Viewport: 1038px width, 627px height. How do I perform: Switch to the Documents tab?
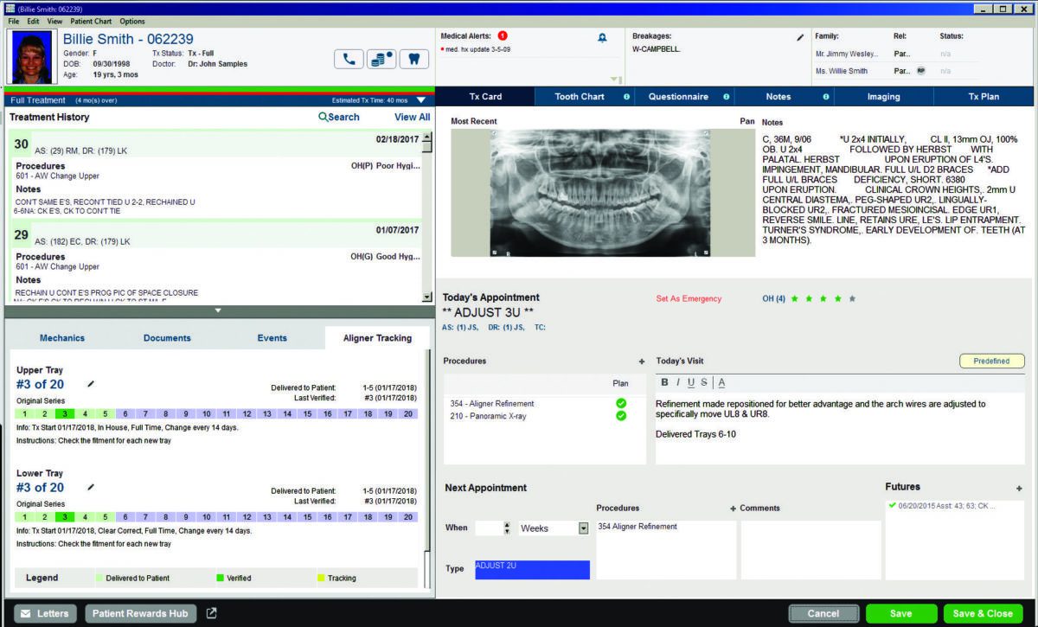click(167, 338)
